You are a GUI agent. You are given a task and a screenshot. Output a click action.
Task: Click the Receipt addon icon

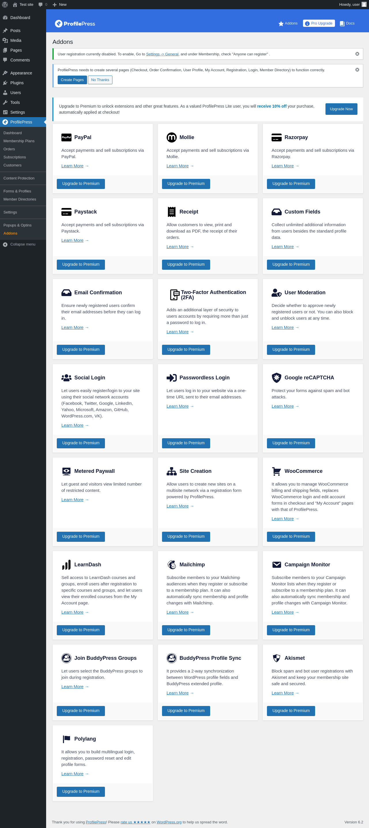pyautogui.click(x=172, y=212)
